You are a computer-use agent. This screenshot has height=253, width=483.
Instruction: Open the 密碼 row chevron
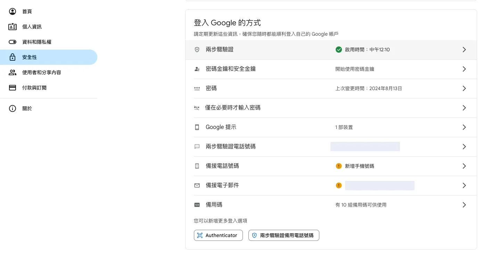click(x=464, y=88)
